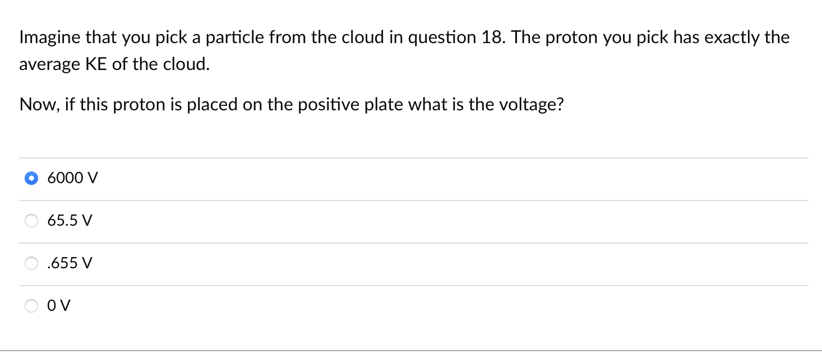This screenshot has height=354, width=822.
Task: Click the phrase 'average KE of the cloud'
Action: coord(114,64)
